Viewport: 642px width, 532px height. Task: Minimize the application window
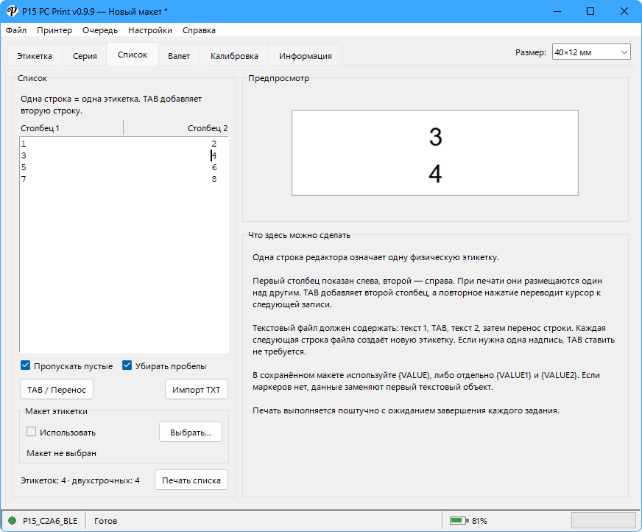[557, 11]
